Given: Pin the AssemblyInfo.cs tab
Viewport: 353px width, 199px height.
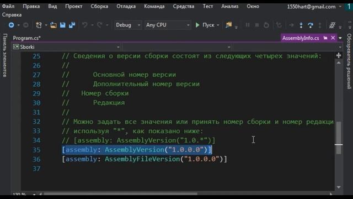Looking at the screenshot, I should point(325,38).
